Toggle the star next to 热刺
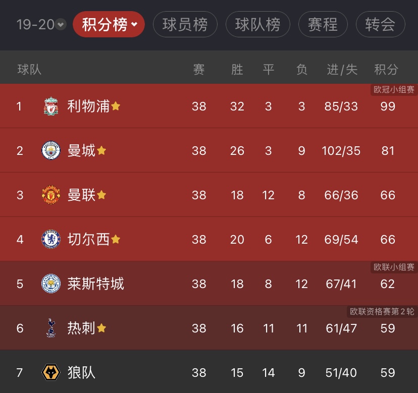 101,328
